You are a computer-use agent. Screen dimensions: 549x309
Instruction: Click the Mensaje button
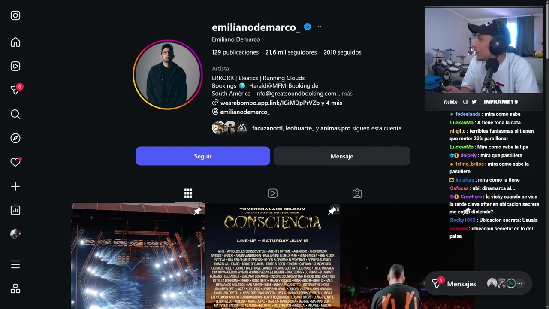[x=342, y=156]
